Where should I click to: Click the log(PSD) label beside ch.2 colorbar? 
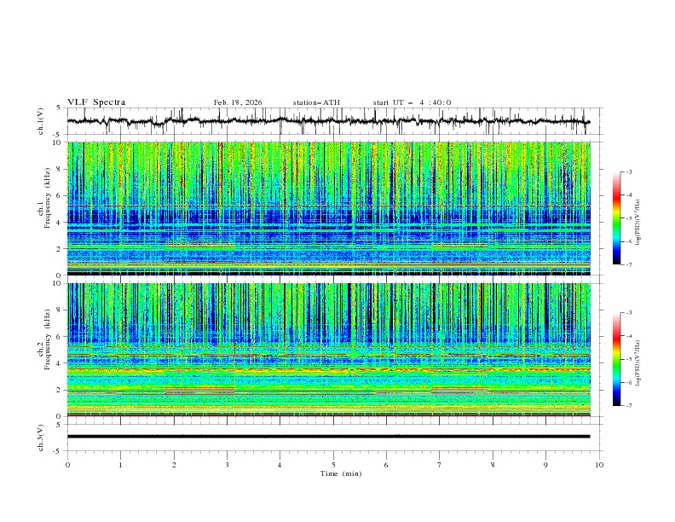(638, 362)
